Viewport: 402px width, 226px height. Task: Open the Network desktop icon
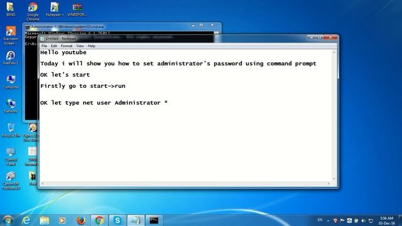coord(11,106)
